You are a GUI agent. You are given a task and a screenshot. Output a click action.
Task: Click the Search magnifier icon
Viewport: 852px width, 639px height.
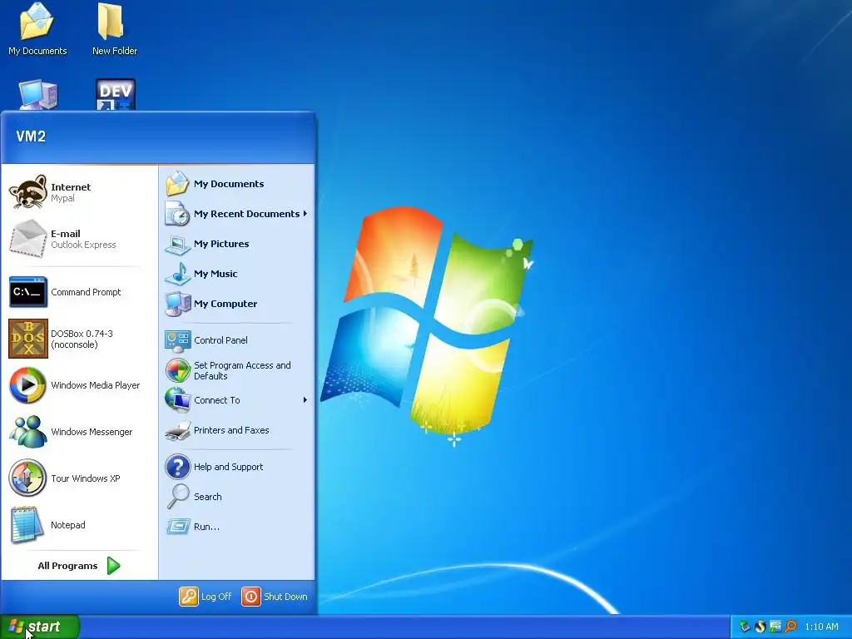(178, 497)
